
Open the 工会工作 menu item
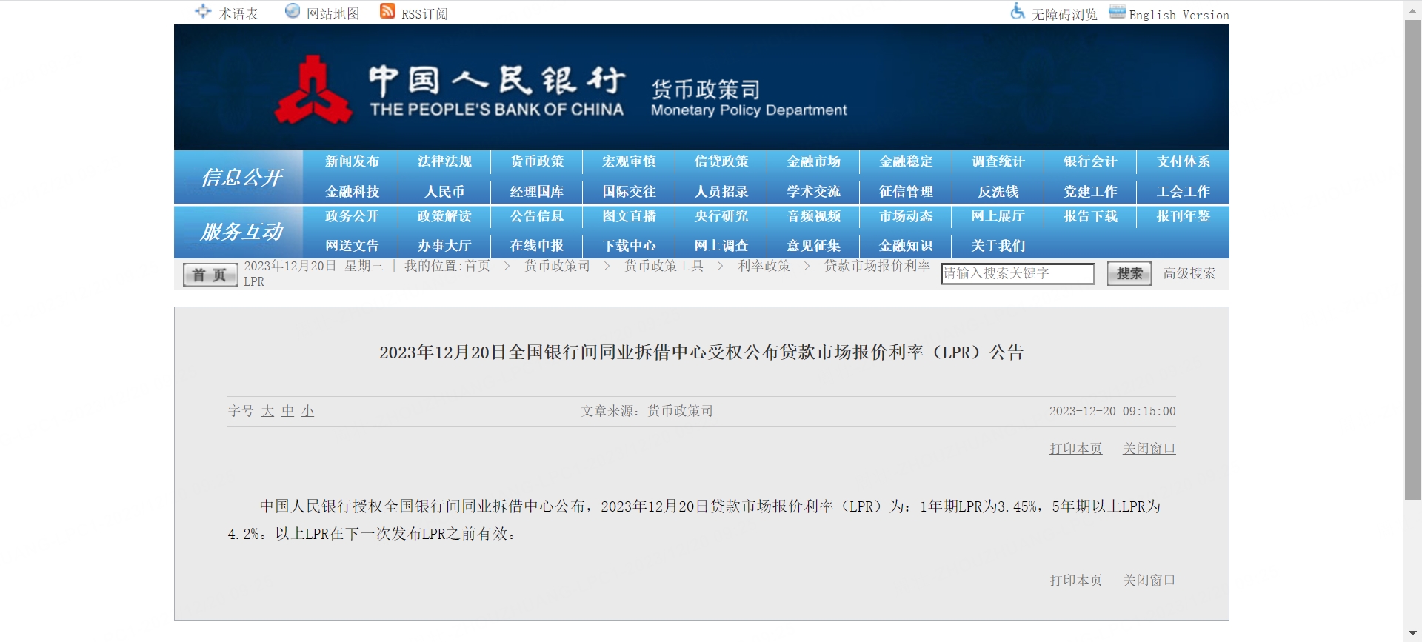[1184, 192]
